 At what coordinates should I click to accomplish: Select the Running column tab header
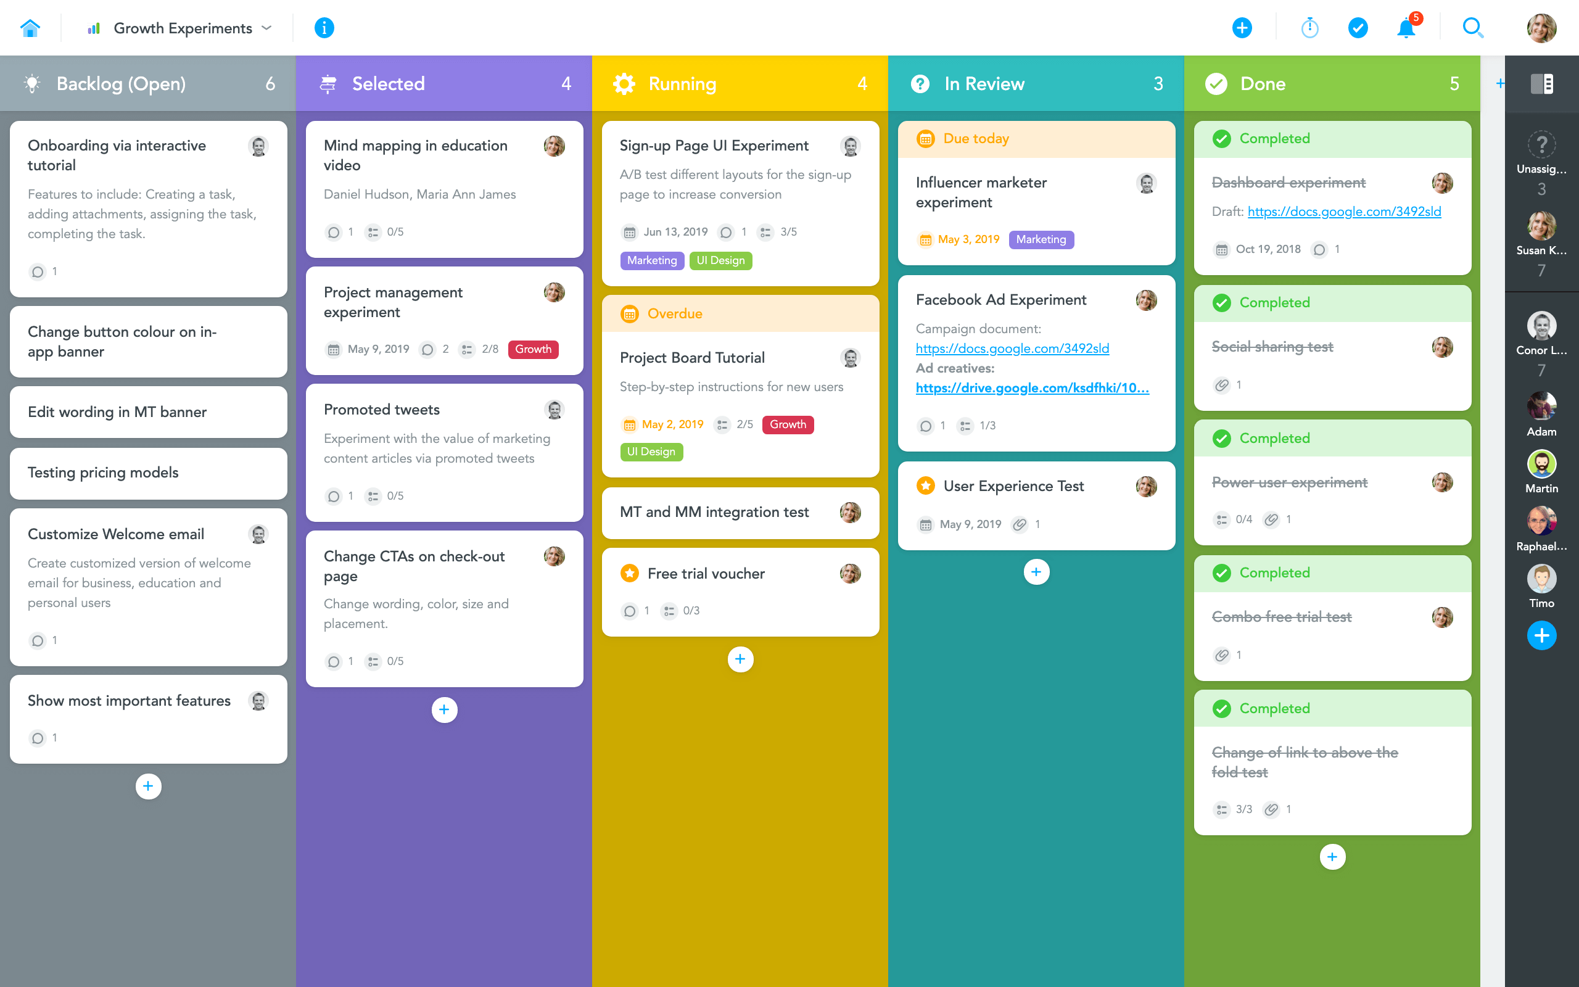(x=739, y=83)
